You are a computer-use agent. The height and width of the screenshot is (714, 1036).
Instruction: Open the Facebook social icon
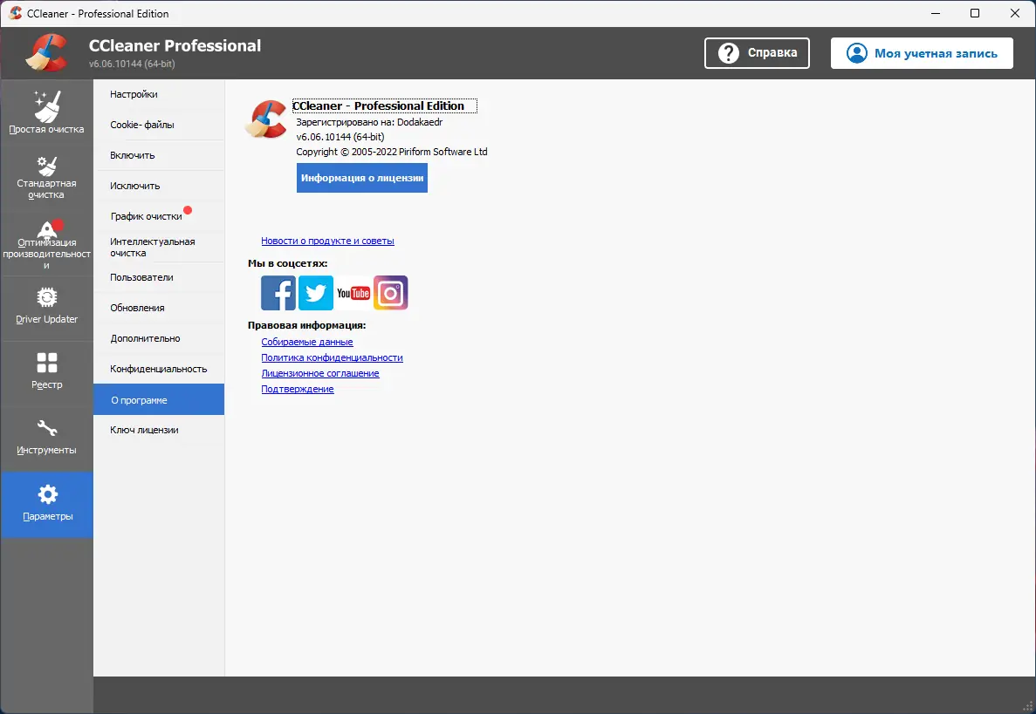pos(278,293)
